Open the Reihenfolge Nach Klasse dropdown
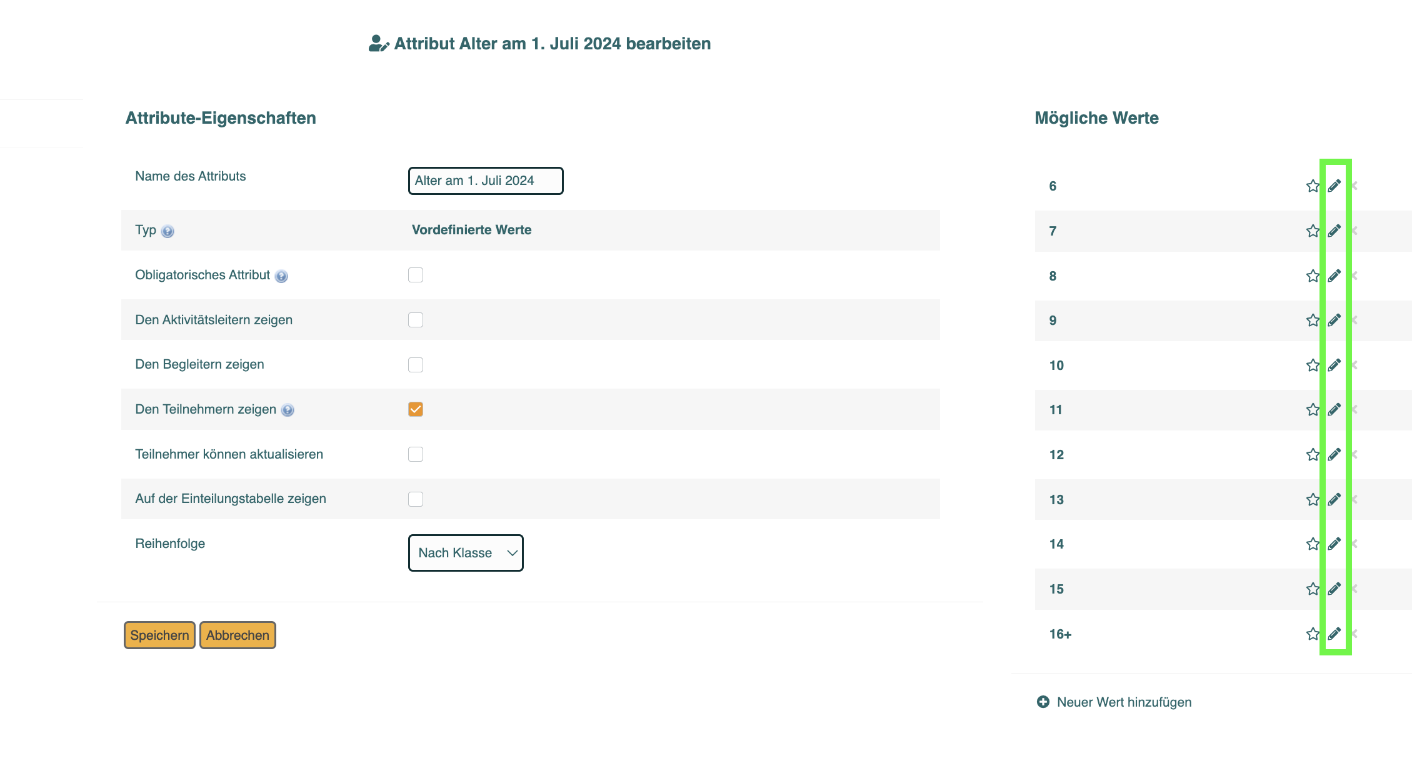The width and height of the screenshot is (1412, 761). pyautogui.click(x=466, y=553)
